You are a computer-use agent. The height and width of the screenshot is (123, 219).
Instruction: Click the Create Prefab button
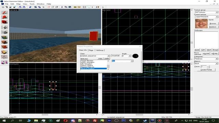click(206, 70)
